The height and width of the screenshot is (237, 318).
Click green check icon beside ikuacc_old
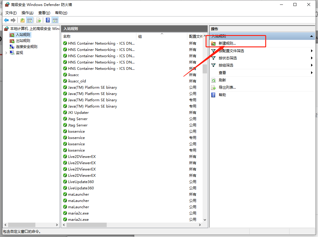[x=65, y=81]
